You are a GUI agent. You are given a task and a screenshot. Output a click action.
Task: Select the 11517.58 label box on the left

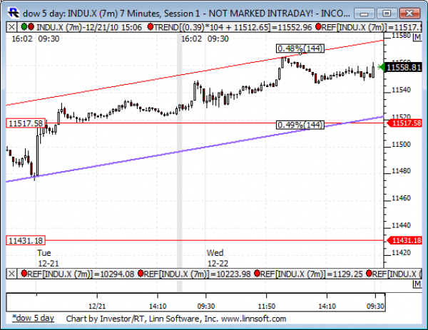tap(26, 123)
